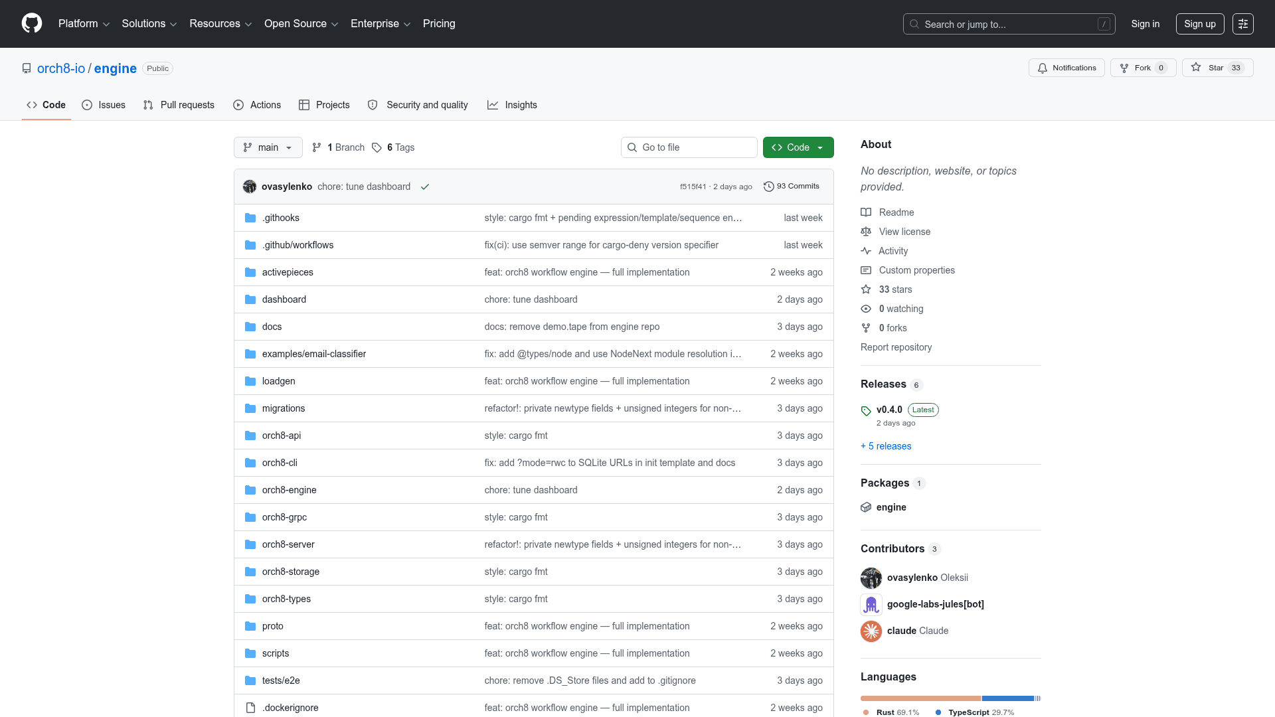Click the pulse icon beside Activity
1275x717 pixels.
tap(866, 251)
